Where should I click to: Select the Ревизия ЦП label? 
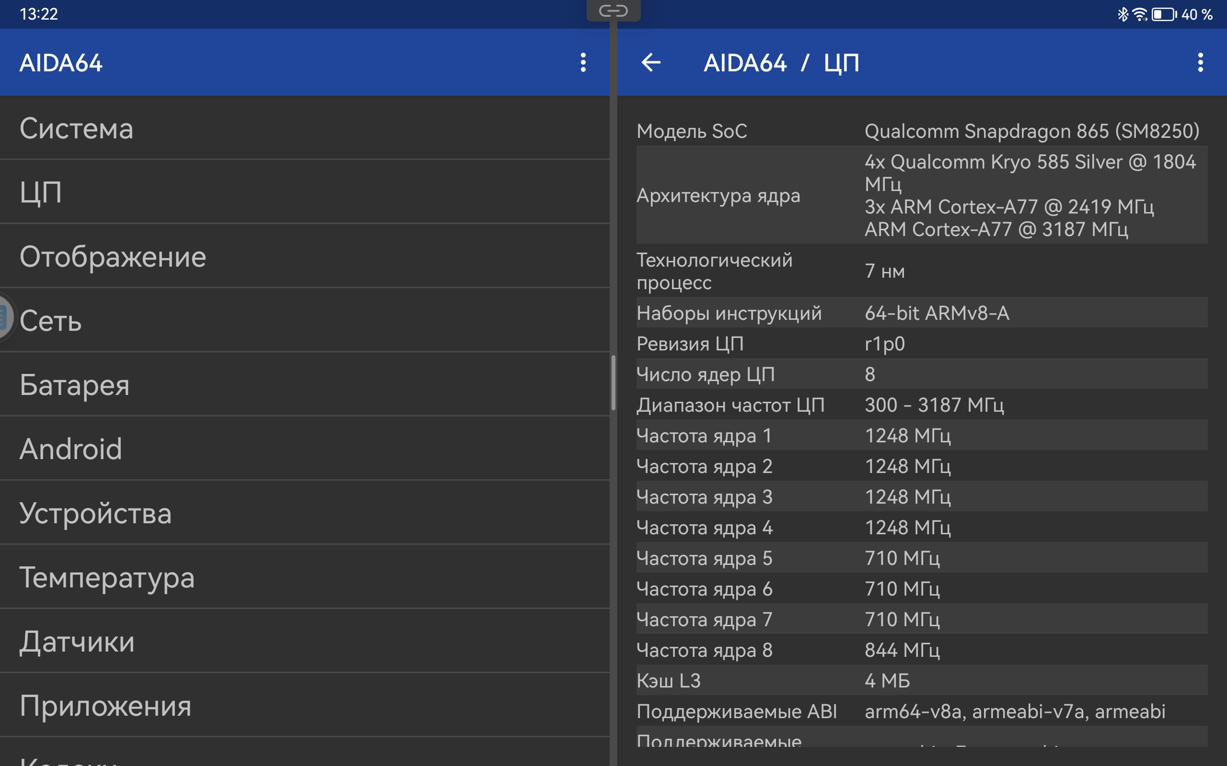pyautogui.click(x=690, y=344)
